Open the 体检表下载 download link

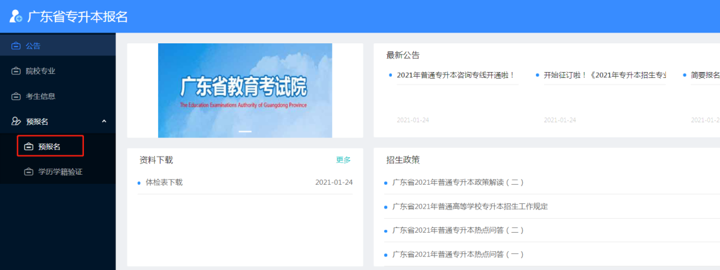[x=164, y=182]
